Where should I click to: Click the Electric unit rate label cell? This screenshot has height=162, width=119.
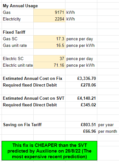coord(18,65)
